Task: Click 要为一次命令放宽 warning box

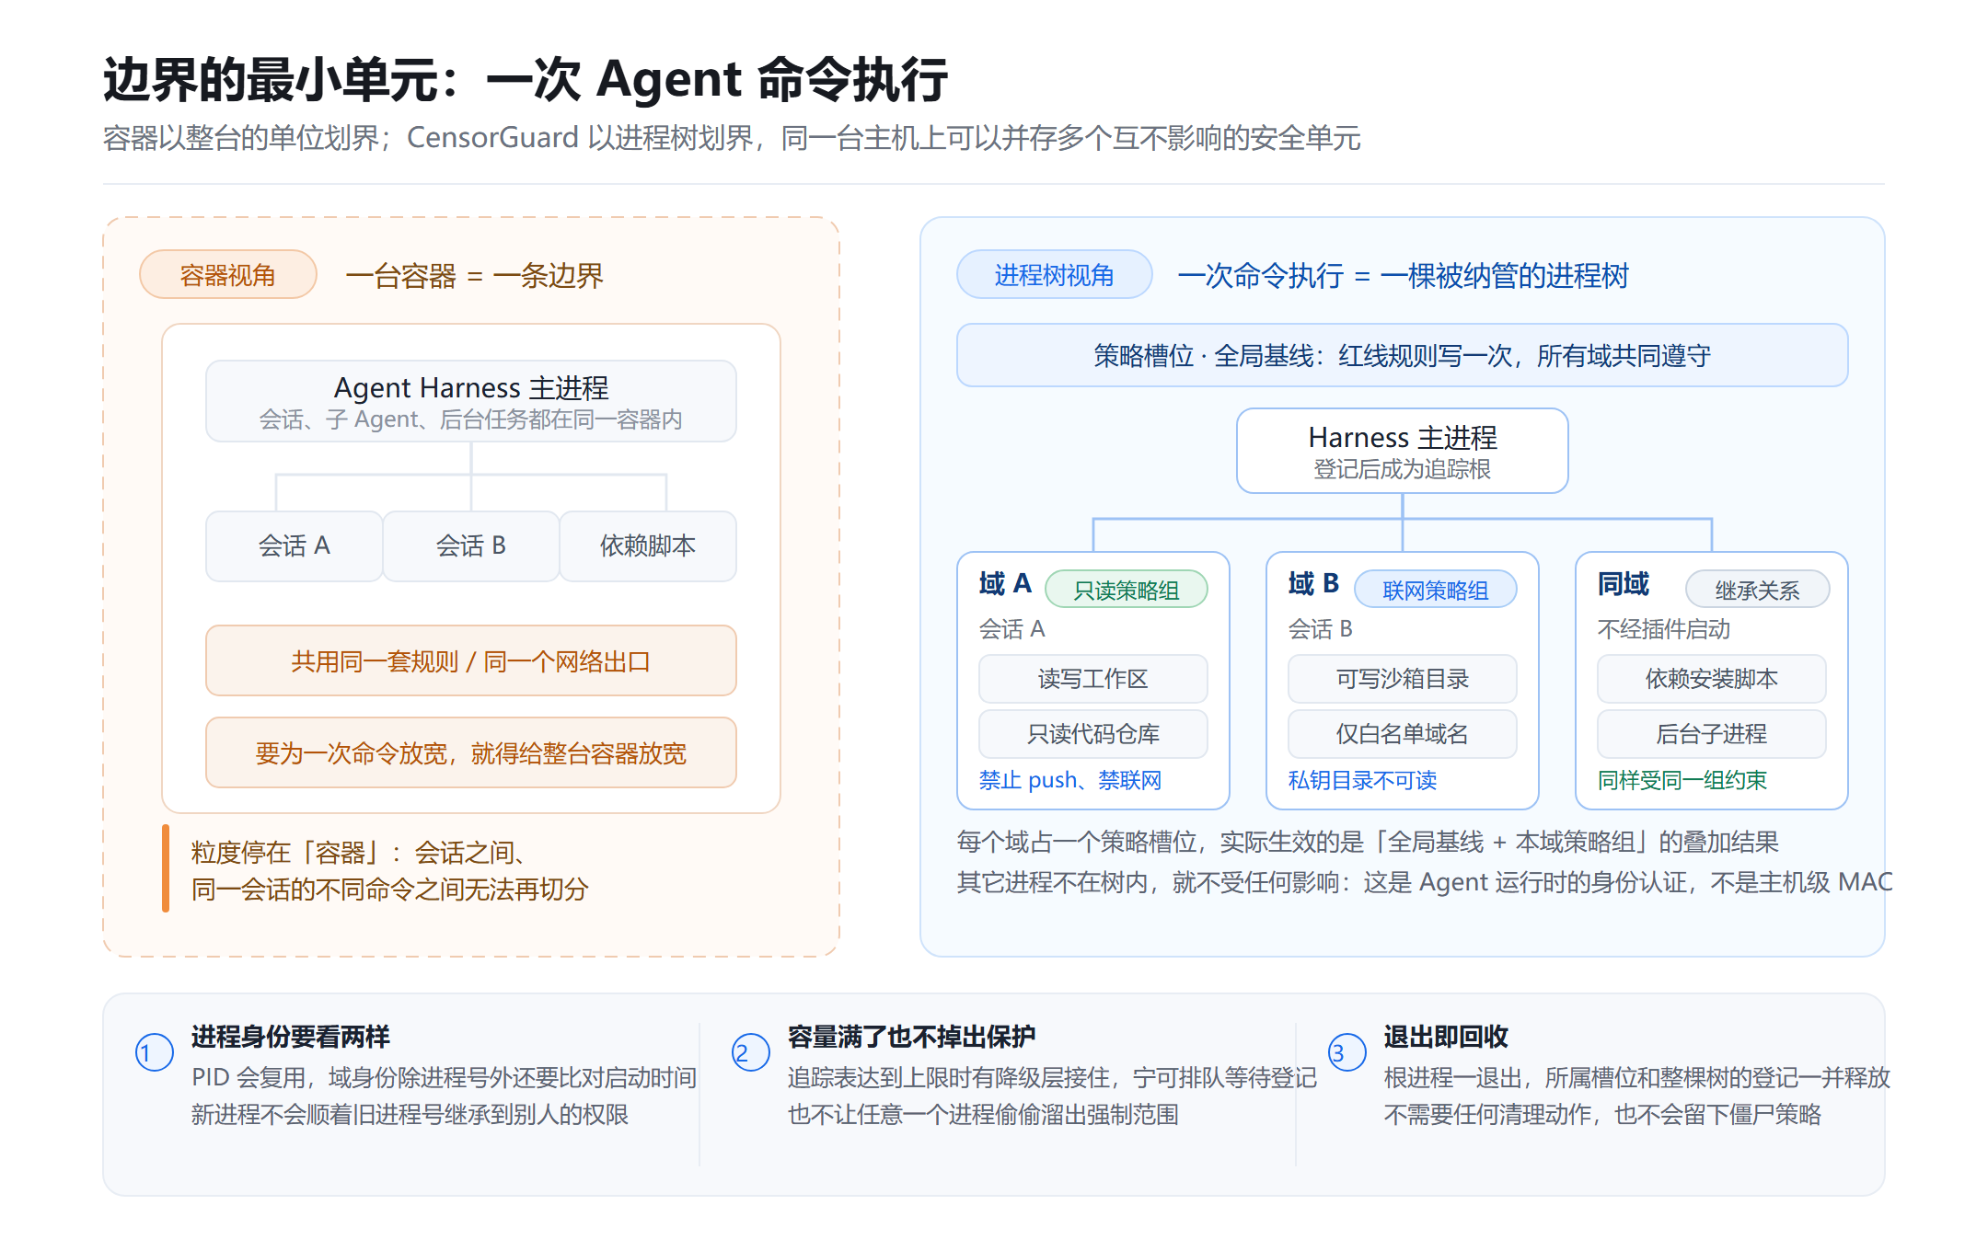Action: coord(471,752)
